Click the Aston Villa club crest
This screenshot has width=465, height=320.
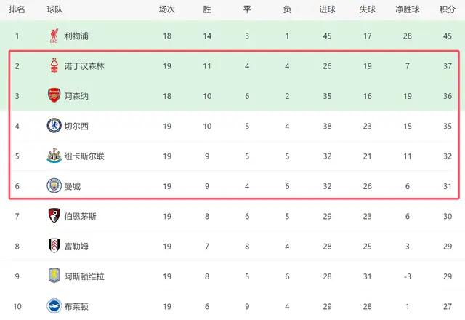pos(54,276)
